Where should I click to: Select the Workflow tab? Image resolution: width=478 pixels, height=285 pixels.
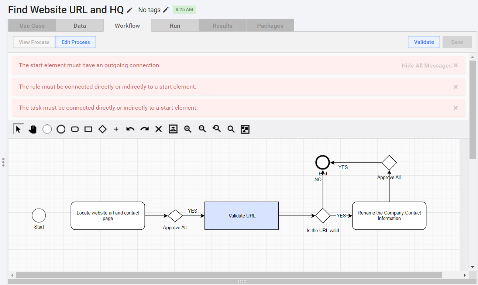click(127, 25)
